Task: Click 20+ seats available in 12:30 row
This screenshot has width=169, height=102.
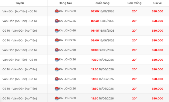Action: (134, 69)
